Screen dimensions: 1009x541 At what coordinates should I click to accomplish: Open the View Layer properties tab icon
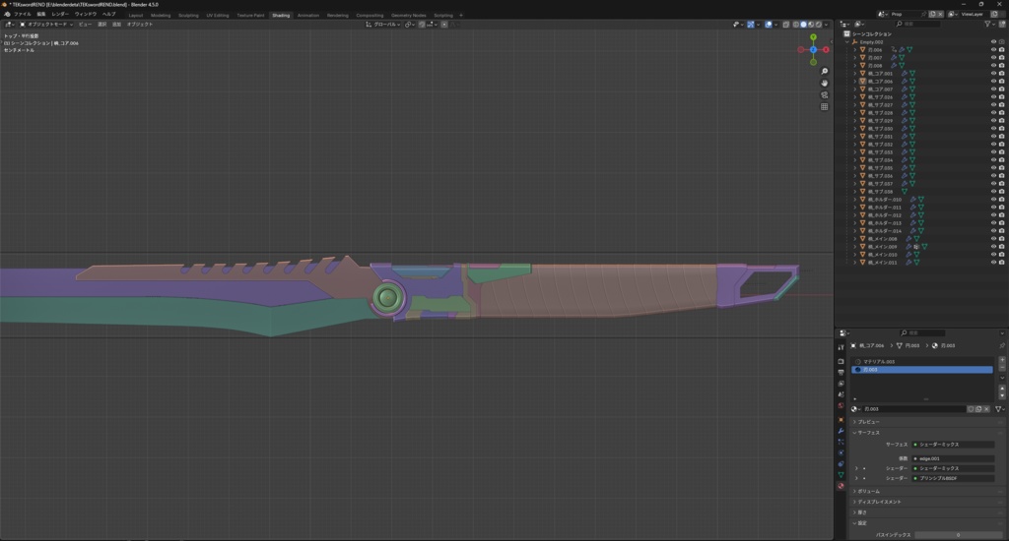841,383
